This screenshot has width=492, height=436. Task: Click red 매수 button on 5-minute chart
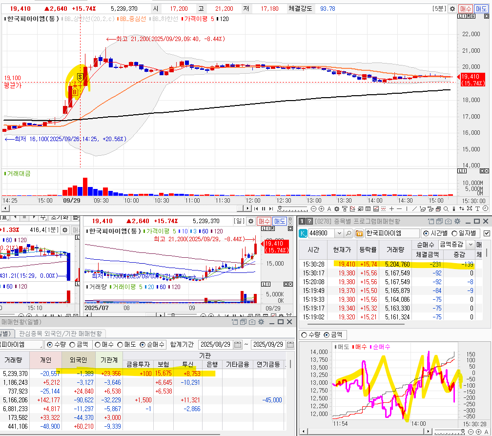click(x=465, y=9)
